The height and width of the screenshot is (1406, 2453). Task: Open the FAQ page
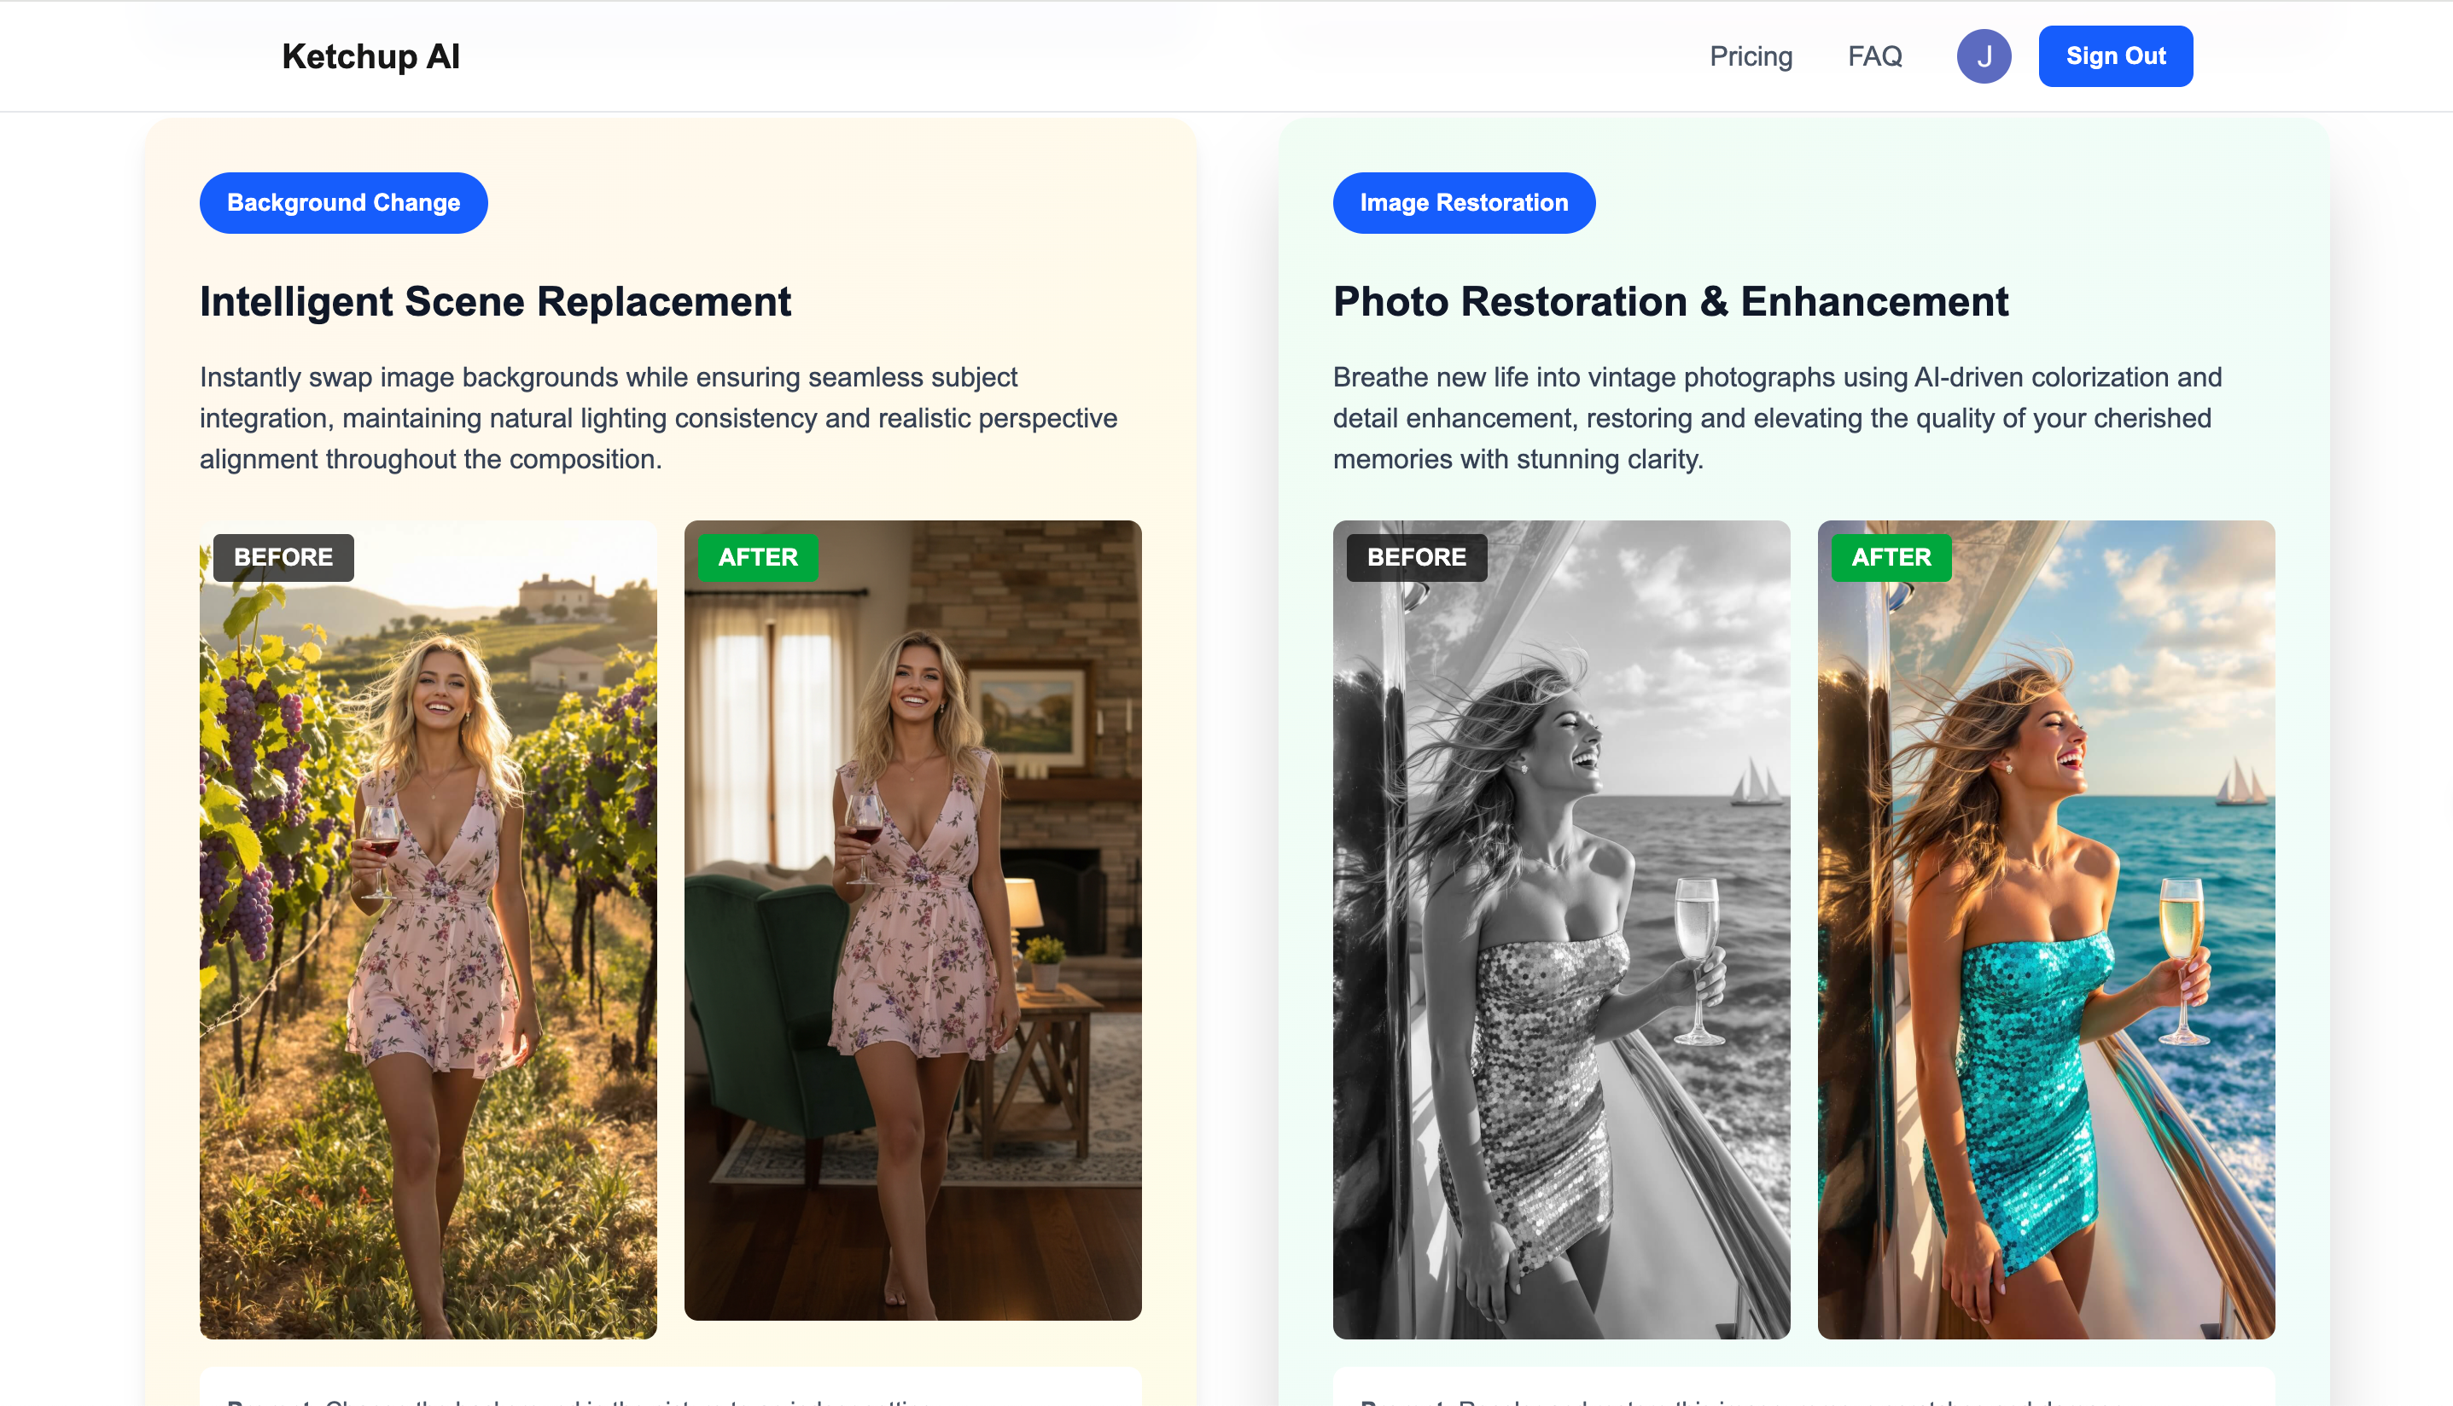pyautogui.click(x=1874, y=56)
